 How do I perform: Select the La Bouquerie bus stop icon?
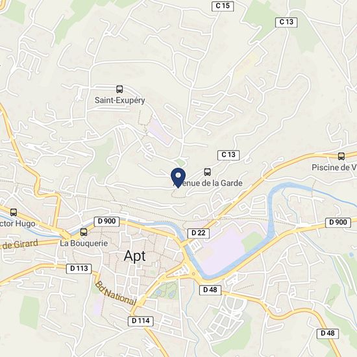tap(84, 232)
